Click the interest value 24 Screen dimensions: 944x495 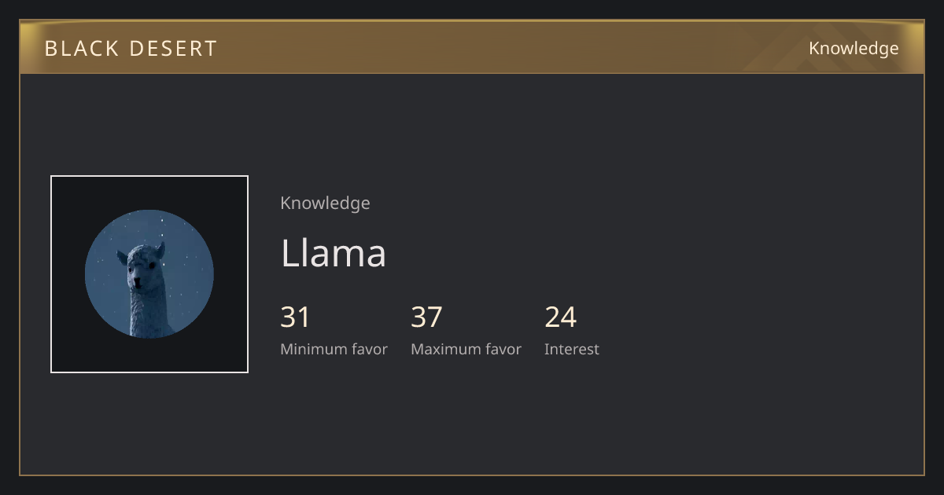click(x=561, y=317)
